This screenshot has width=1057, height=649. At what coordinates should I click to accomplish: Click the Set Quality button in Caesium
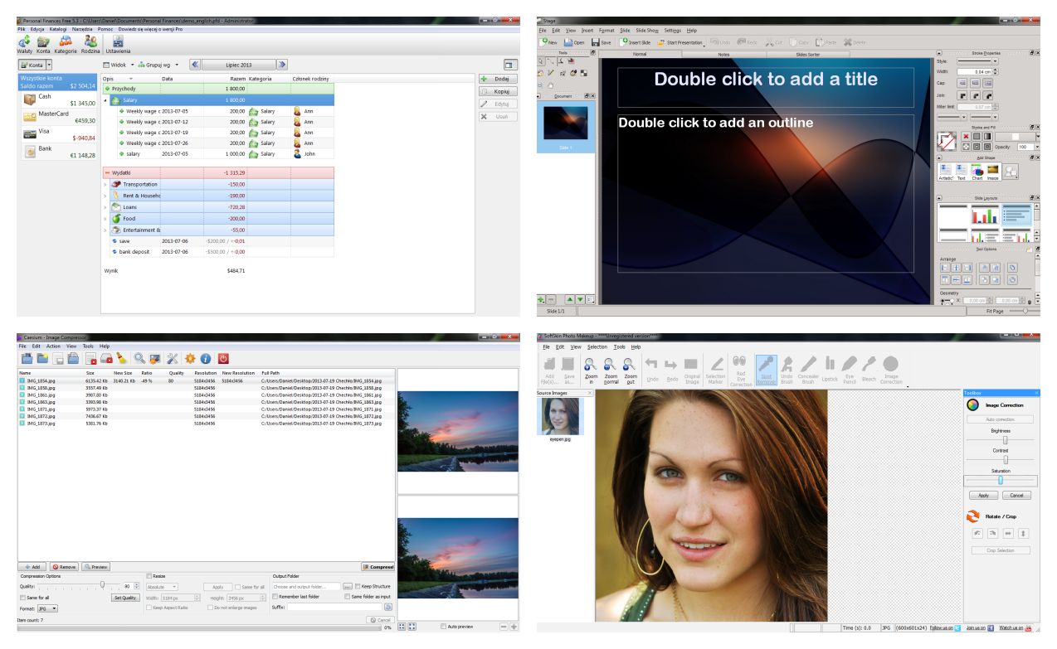pyautogui.click(x=125, y=597)
